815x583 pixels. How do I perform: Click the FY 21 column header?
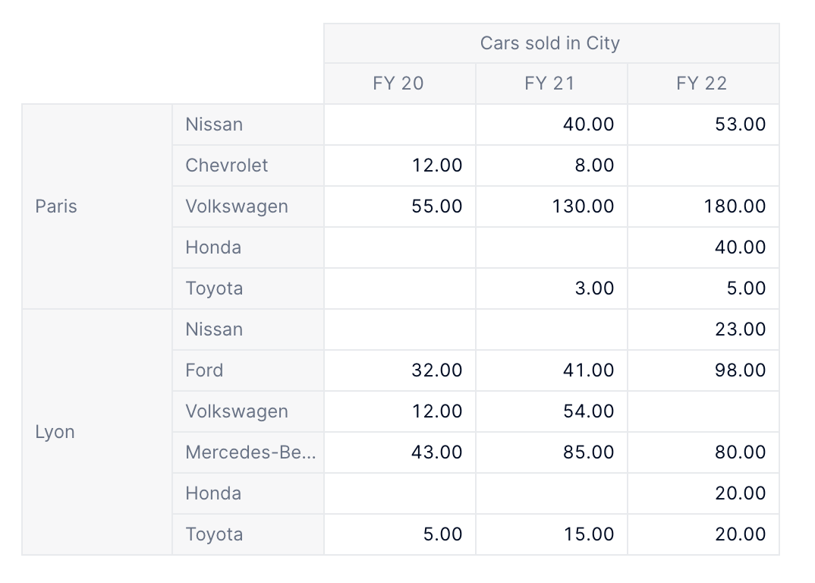[x=551, y=84]
